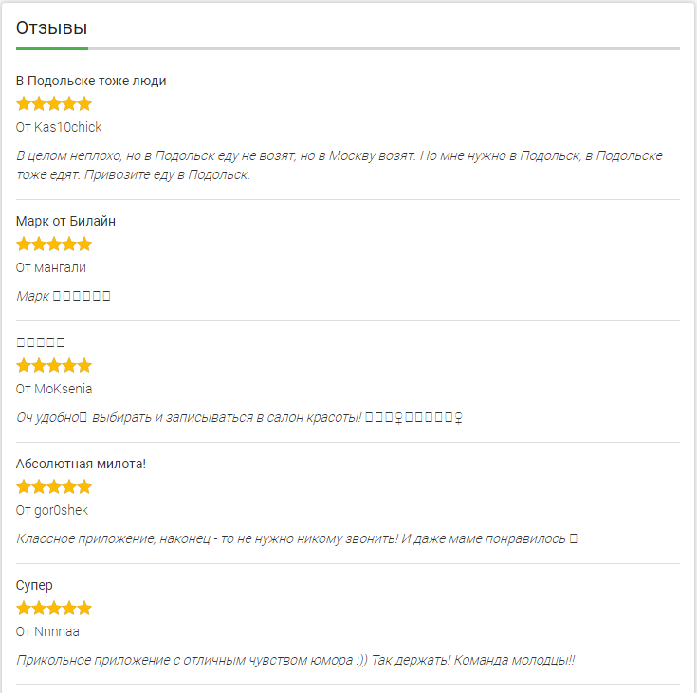Viewport: 697px width, 693px height.
Task: Open the Отзывы tab heading
Action: point(52,28)
